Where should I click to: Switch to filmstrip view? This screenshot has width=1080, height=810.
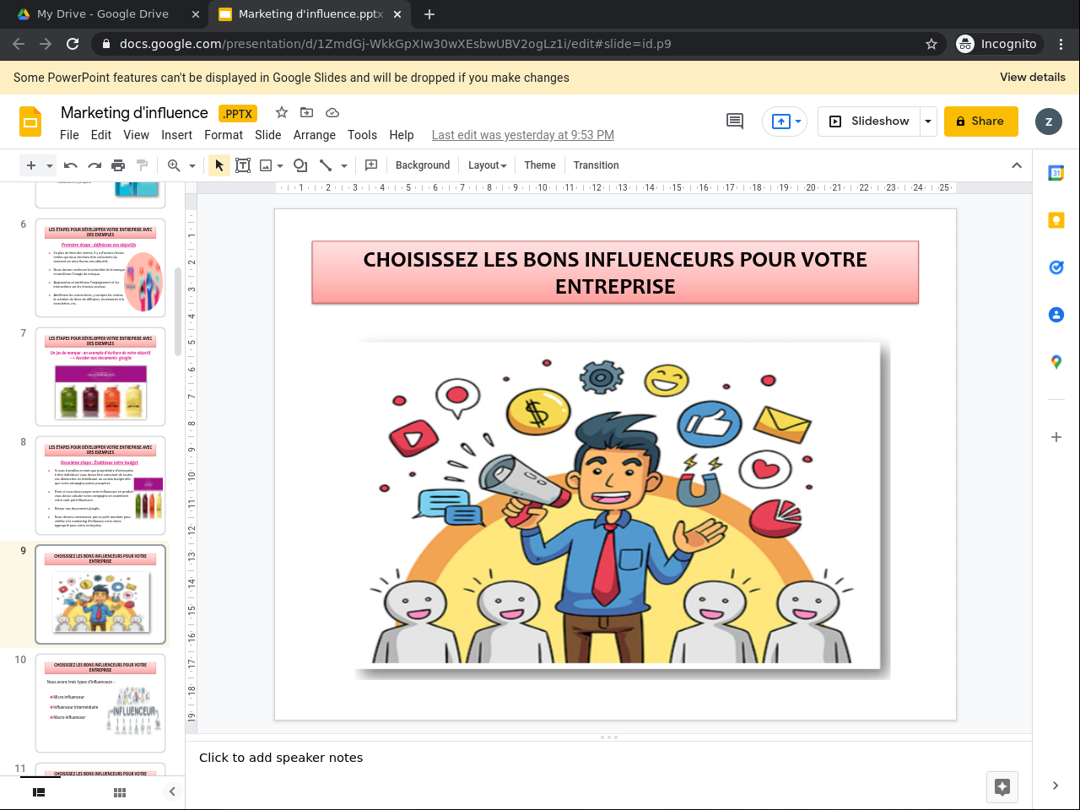[x=39, y=792]
